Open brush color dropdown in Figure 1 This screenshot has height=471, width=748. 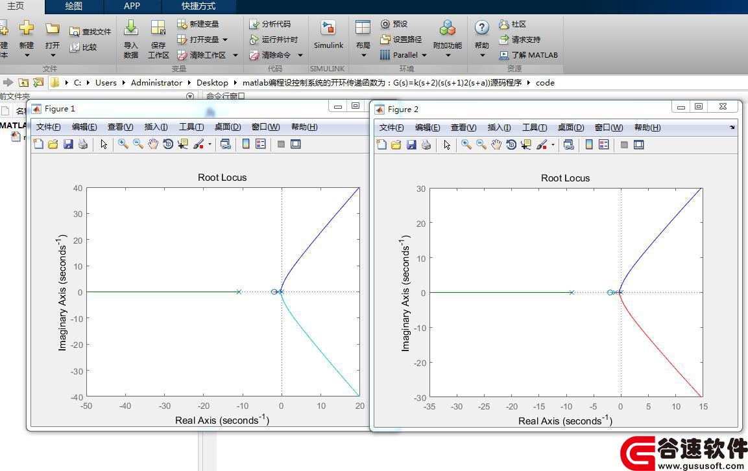pyautogui.click(x=210, y=144)
